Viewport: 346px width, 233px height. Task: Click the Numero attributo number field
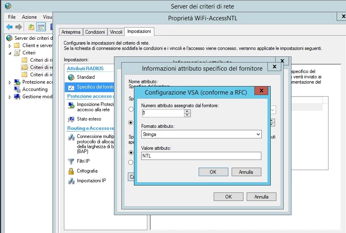click(163, 113)
